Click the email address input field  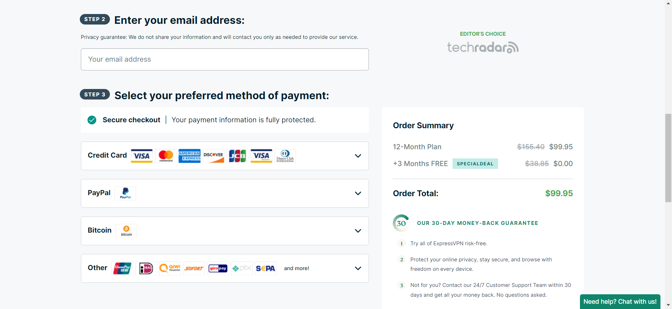click(225, 60)
